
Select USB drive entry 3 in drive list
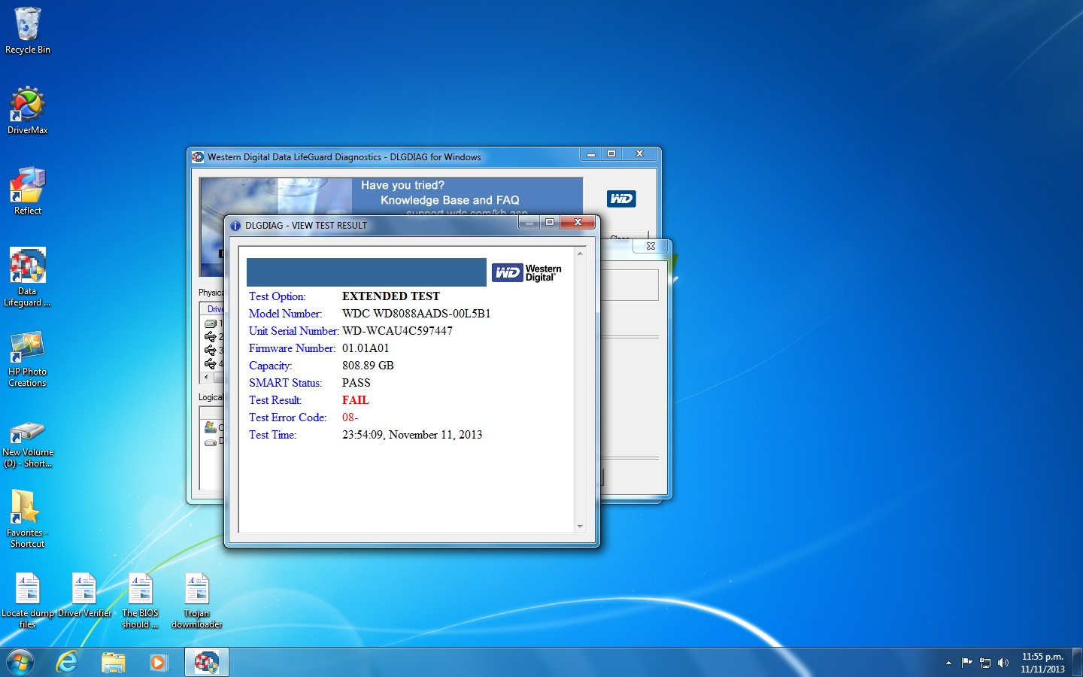pyautogui.click(x=211, y=351)
